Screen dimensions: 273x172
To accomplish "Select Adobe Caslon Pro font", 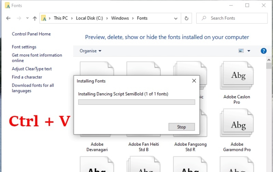I will coord(236,83).
